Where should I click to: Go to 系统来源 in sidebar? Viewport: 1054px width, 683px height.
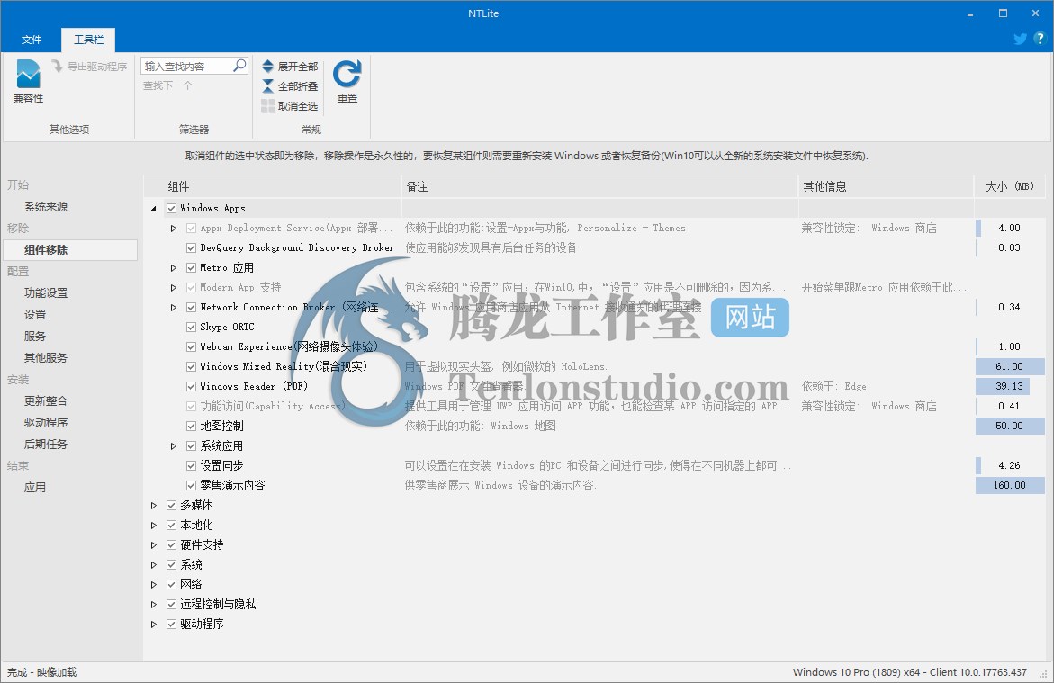click(46, 206)
